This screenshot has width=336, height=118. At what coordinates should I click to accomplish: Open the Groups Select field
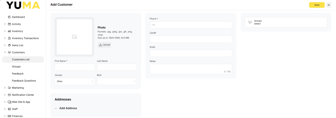pyautogui.click(x=286, y=22)
